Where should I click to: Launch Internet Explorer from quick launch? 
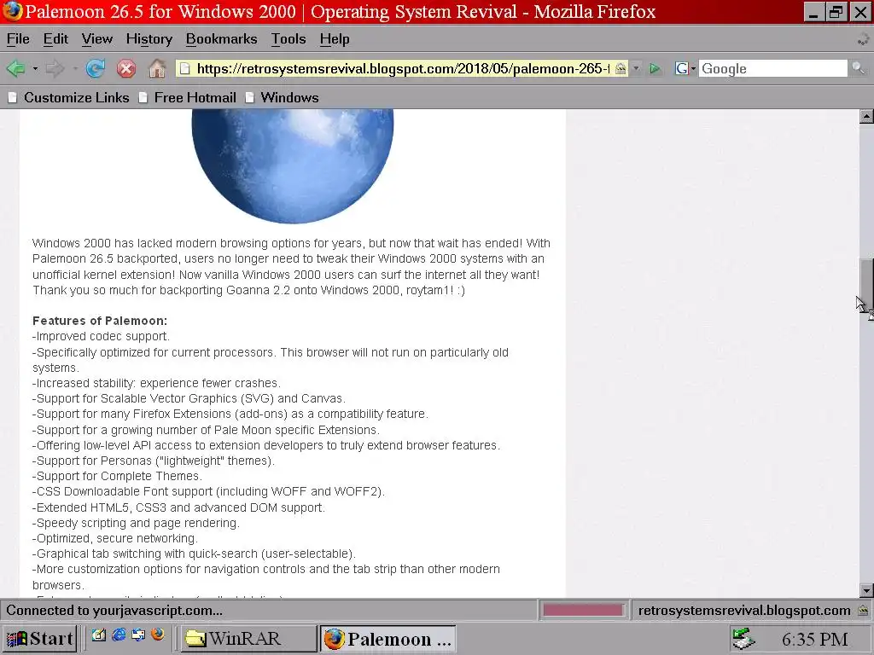click(119, 635)
